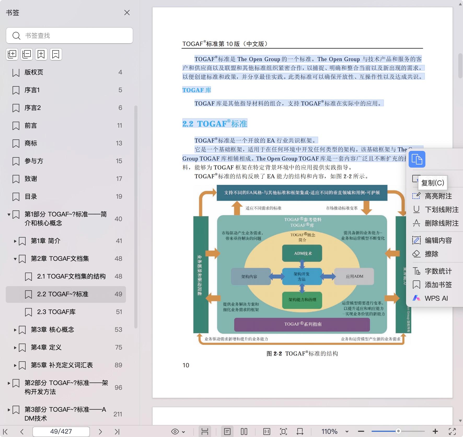Toggle single page continuous view
This screenshot has width=463, height=437.
click(x=227, y=432)
